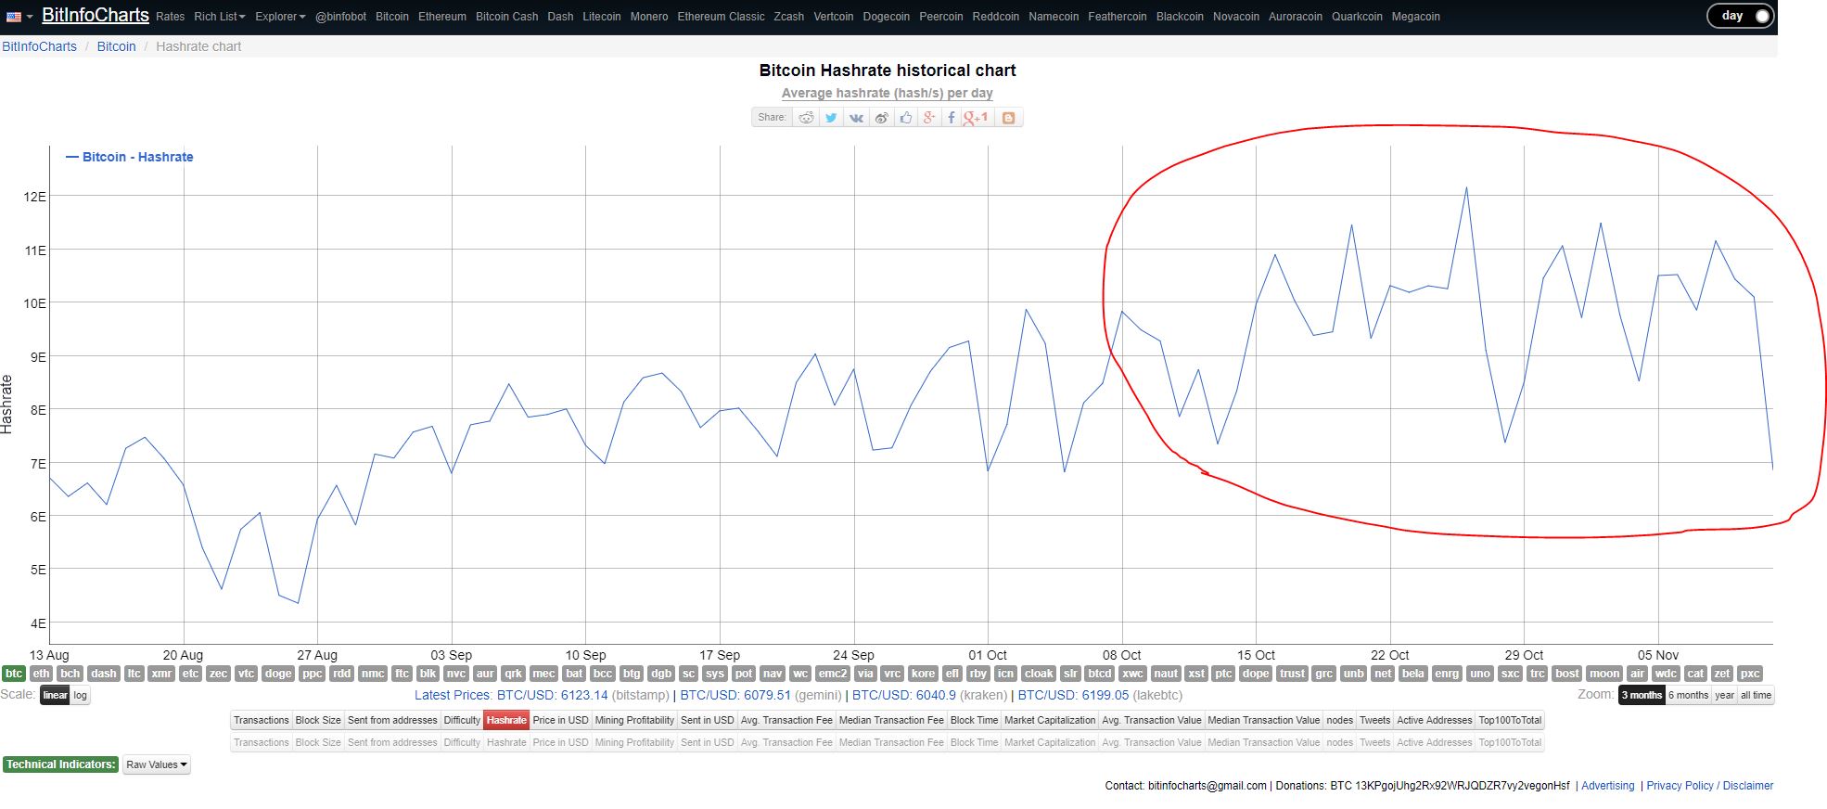Share chart on Reddit

pyautogui.click(x=807, y=118)
